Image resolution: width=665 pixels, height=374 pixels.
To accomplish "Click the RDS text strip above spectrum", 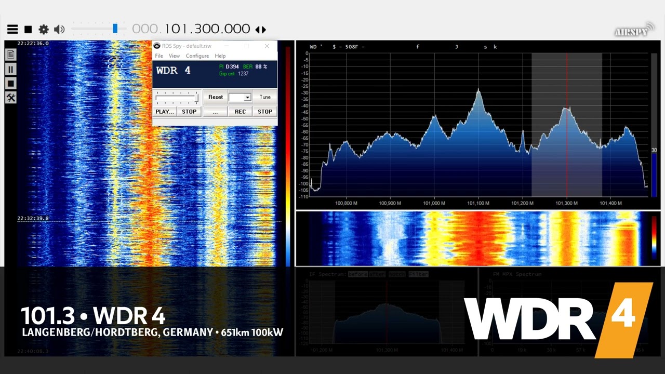I will pos(404,47).
